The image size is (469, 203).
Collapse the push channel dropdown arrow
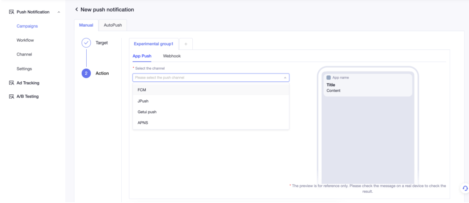(285, 77)
